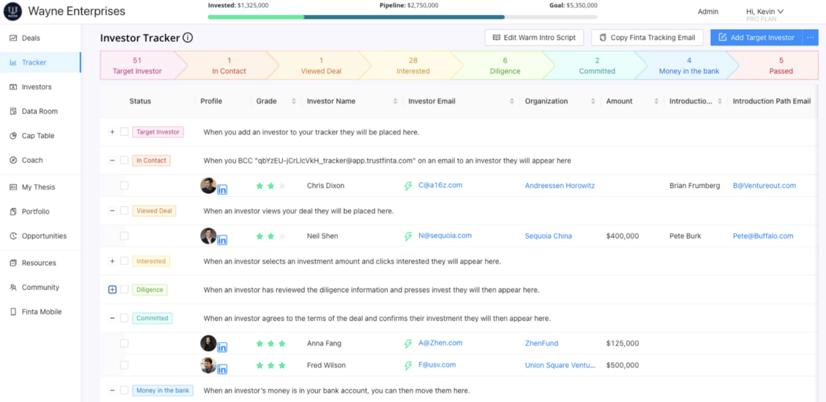
Task: Click the Wayne Enterprises logo
Action: tap(13, 11)
